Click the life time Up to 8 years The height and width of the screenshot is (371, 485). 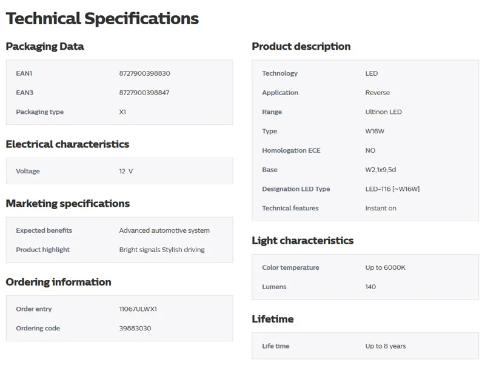point(386,346)
